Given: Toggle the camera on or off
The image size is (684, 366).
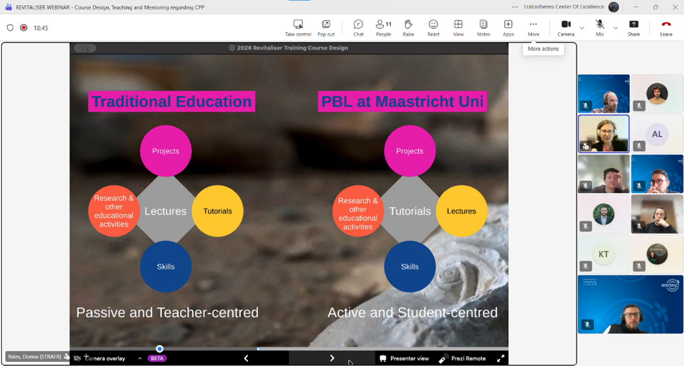Looking at the screenshot, I should click(x=566, y=28).
